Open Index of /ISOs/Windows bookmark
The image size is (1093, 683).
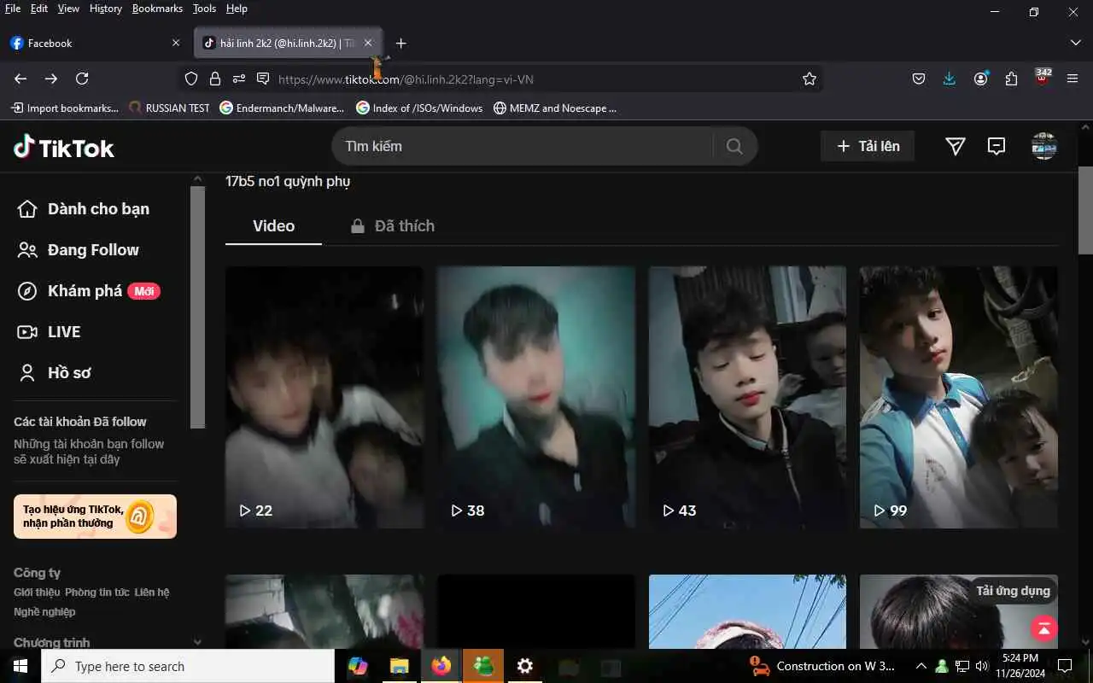coord(419,108)
